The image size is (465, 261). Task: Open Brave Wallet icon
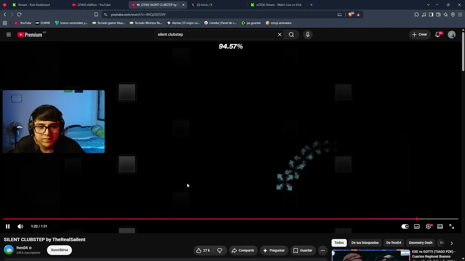point(438,14)
